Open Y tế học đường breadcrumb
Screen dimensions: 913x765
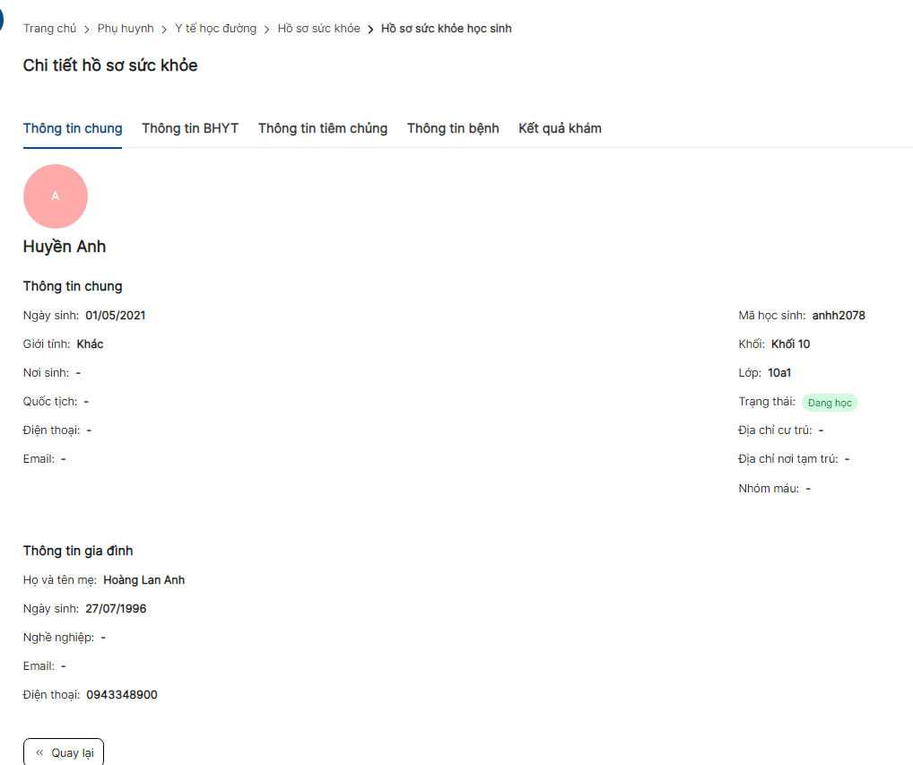click(x=215, y=29)
